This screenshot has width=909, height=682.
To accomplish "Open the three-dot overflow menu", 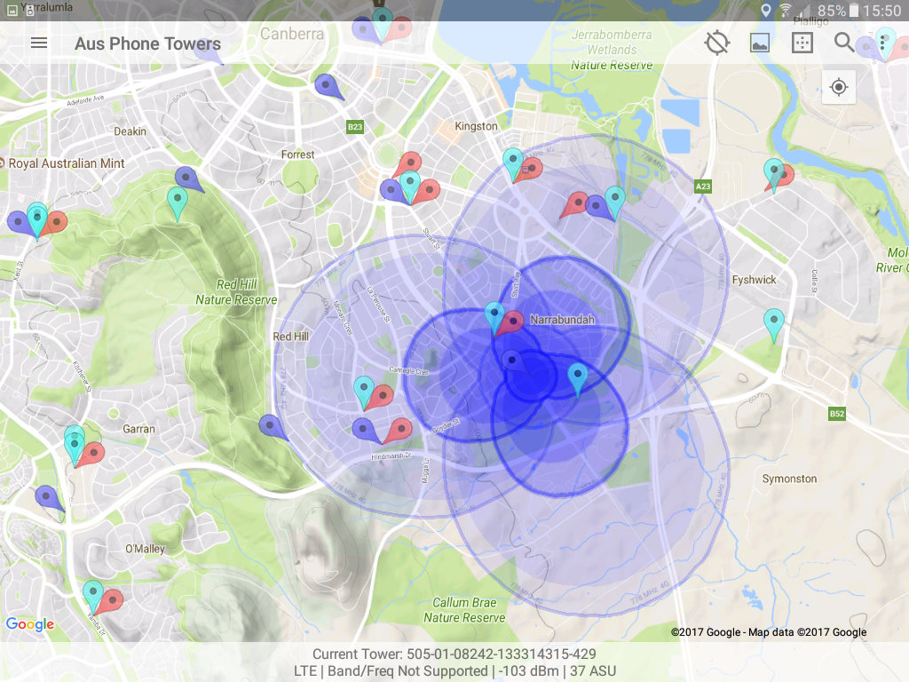I will pos(882,43).
